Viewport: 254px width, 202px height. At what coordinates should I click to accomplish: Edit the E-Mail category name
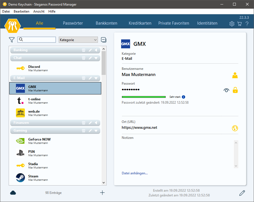[90, 78]
